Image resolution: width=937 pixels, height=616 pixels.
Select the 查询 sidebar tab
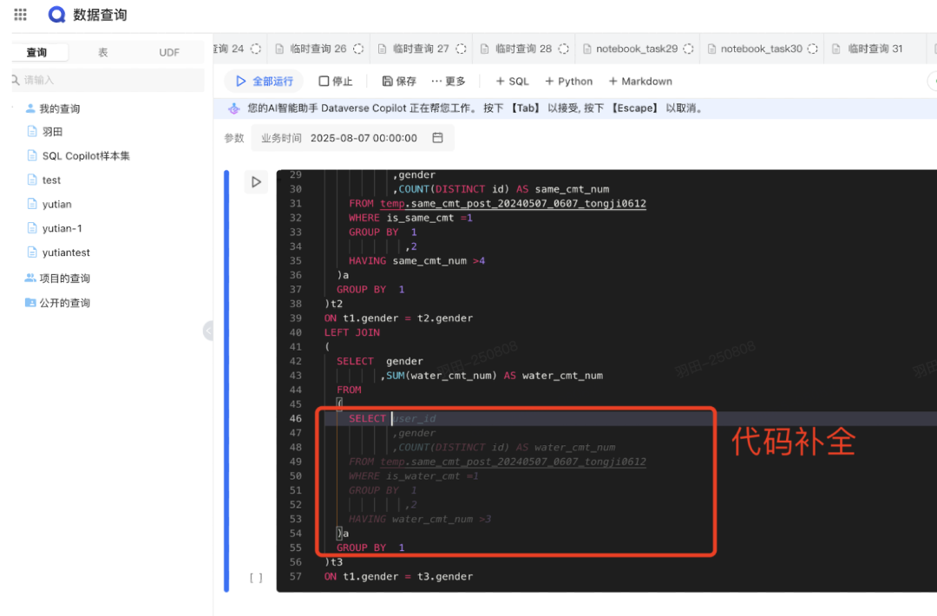pyautogui.click(x=36, y=53)
